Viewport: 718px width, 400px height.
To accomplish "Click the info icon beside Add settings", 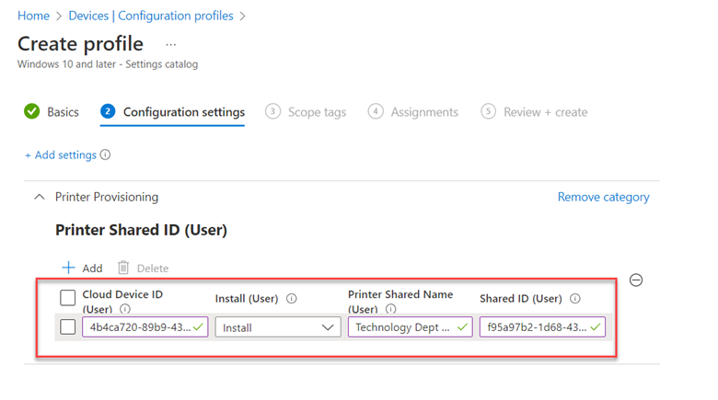I will 105,154.
